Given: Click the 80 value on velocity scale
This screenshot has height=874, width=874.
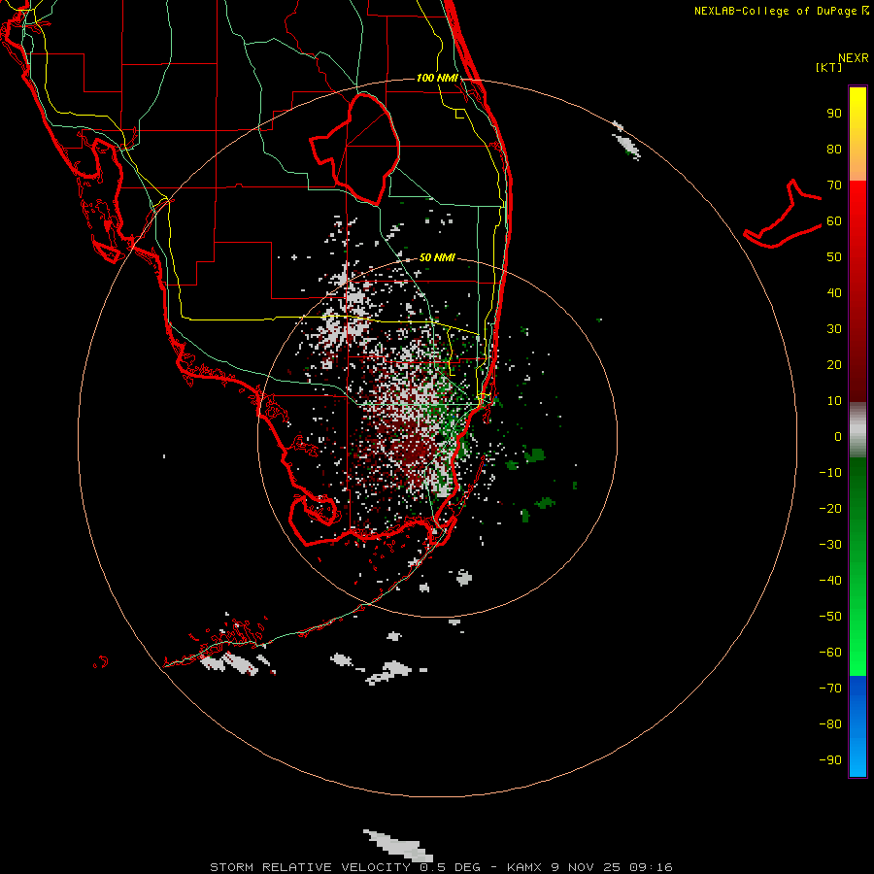Looking at the screenshot, I should (834, 149).
